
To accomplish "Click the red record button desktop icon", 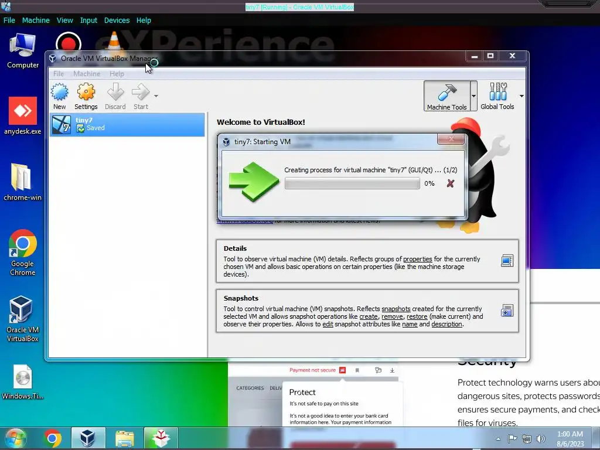I will click(x=69, y=42).
